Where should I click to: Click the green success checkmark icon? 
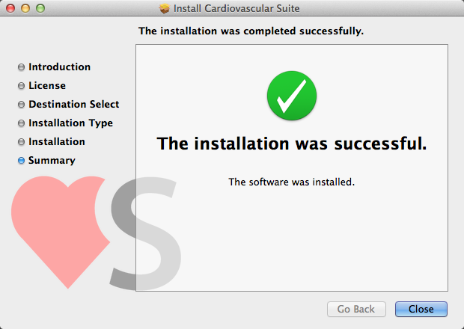292,96
